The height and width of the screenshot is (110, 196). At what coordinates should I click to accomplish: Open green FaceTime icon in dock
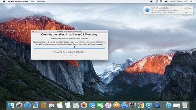click(100, 105)
